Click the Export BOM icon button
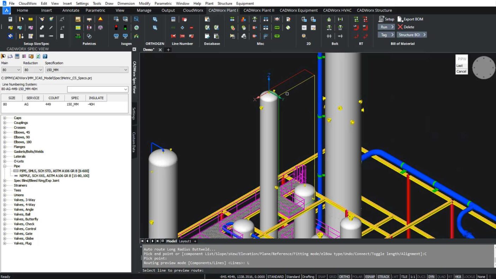 411,19
